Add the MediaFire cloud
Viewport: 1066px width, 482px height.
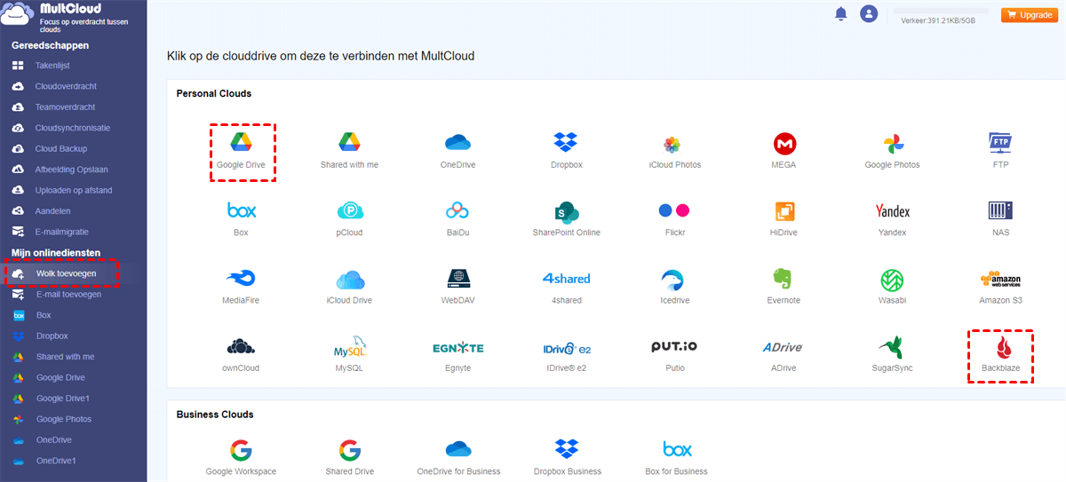coord(242,287)
